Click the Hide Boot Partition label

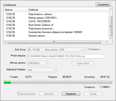[x=16, y=69]
